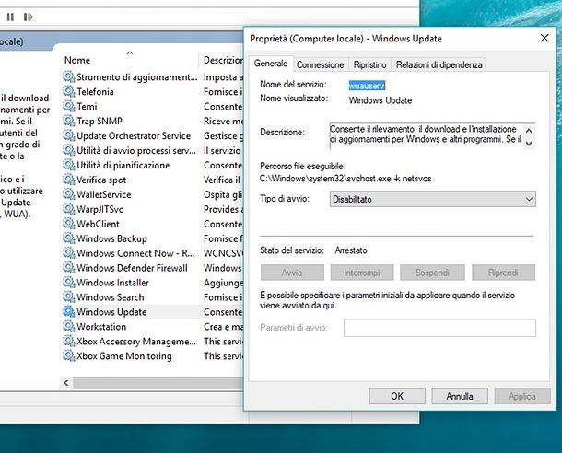Click gear icon beside WarpJITSvc
Screen dimensions: 562x453
click(x=68, y=209)
